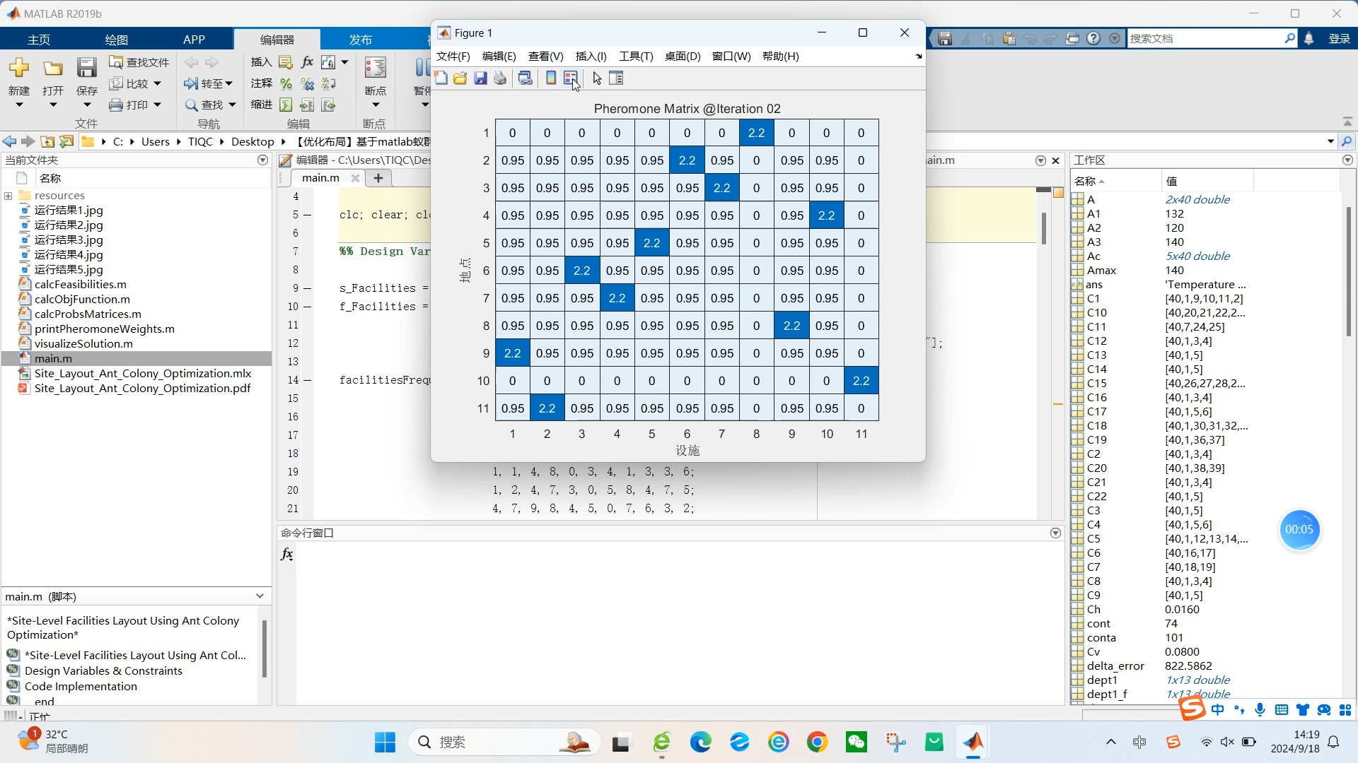Expand the resources folder tree node
Screen dimensions: 1358x763
tap(8, 196)
